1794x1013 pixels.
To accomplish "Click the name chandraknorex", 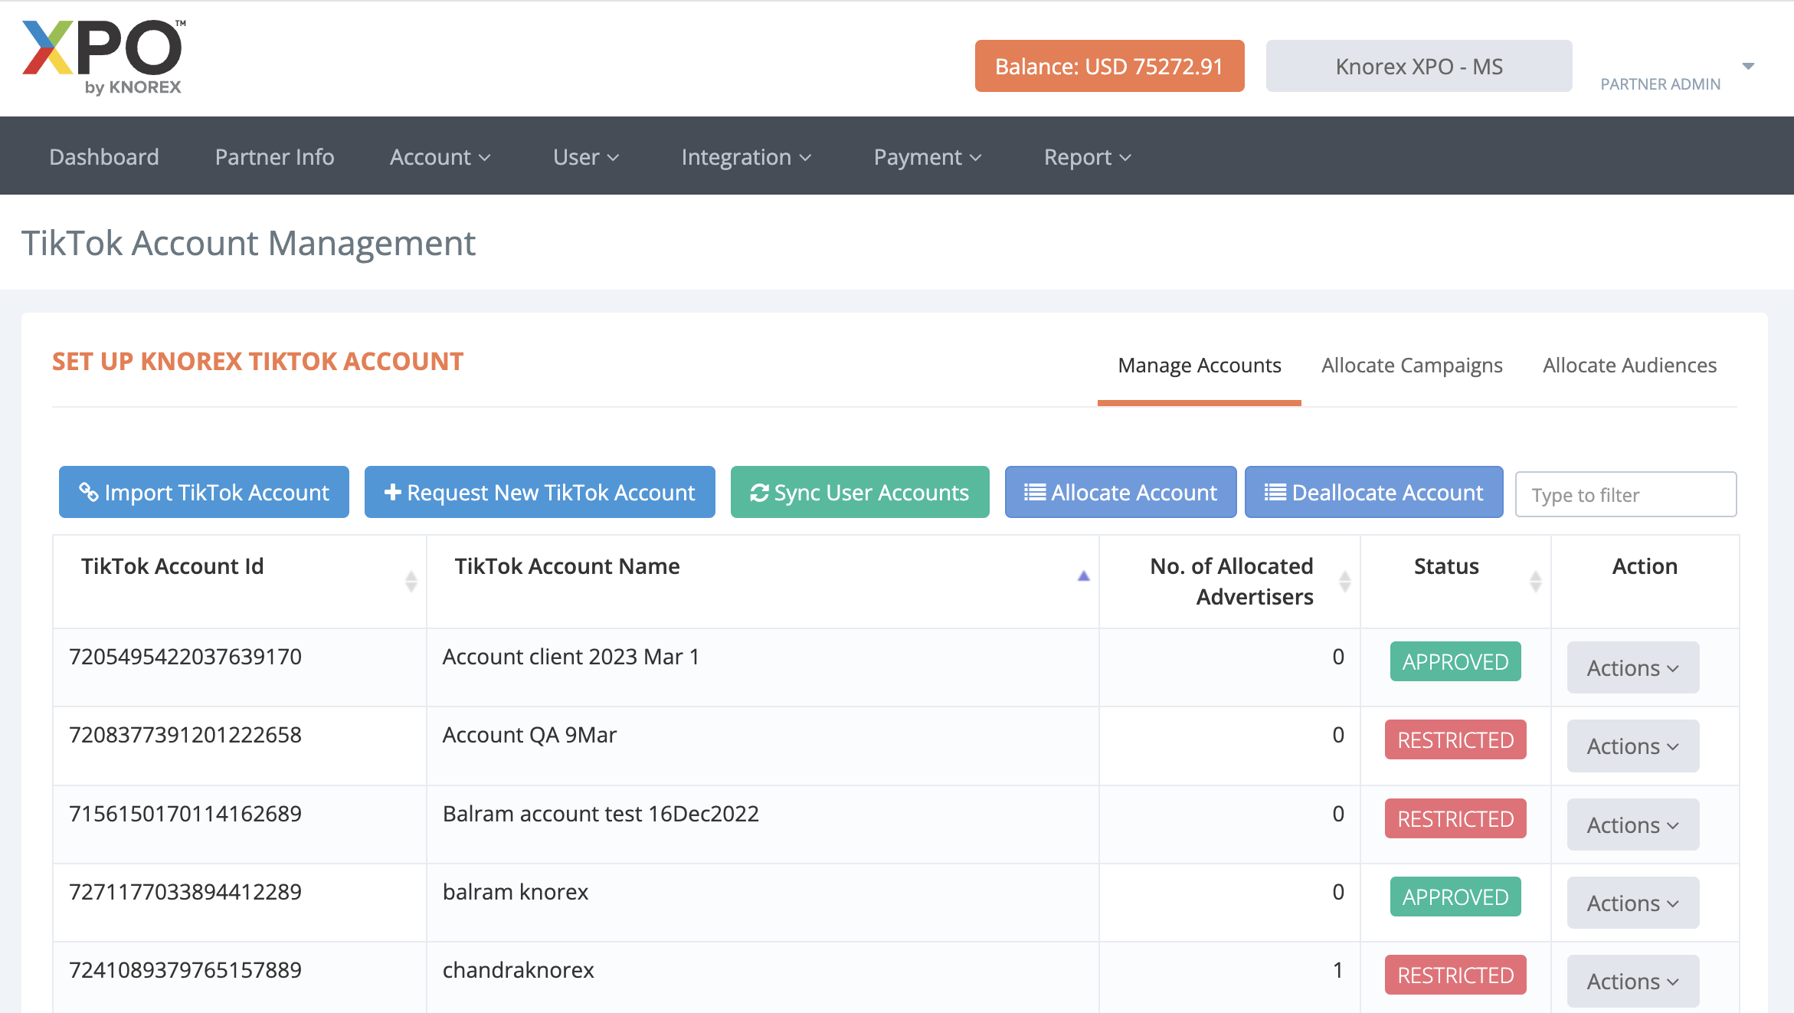I will tap(519, 970).
